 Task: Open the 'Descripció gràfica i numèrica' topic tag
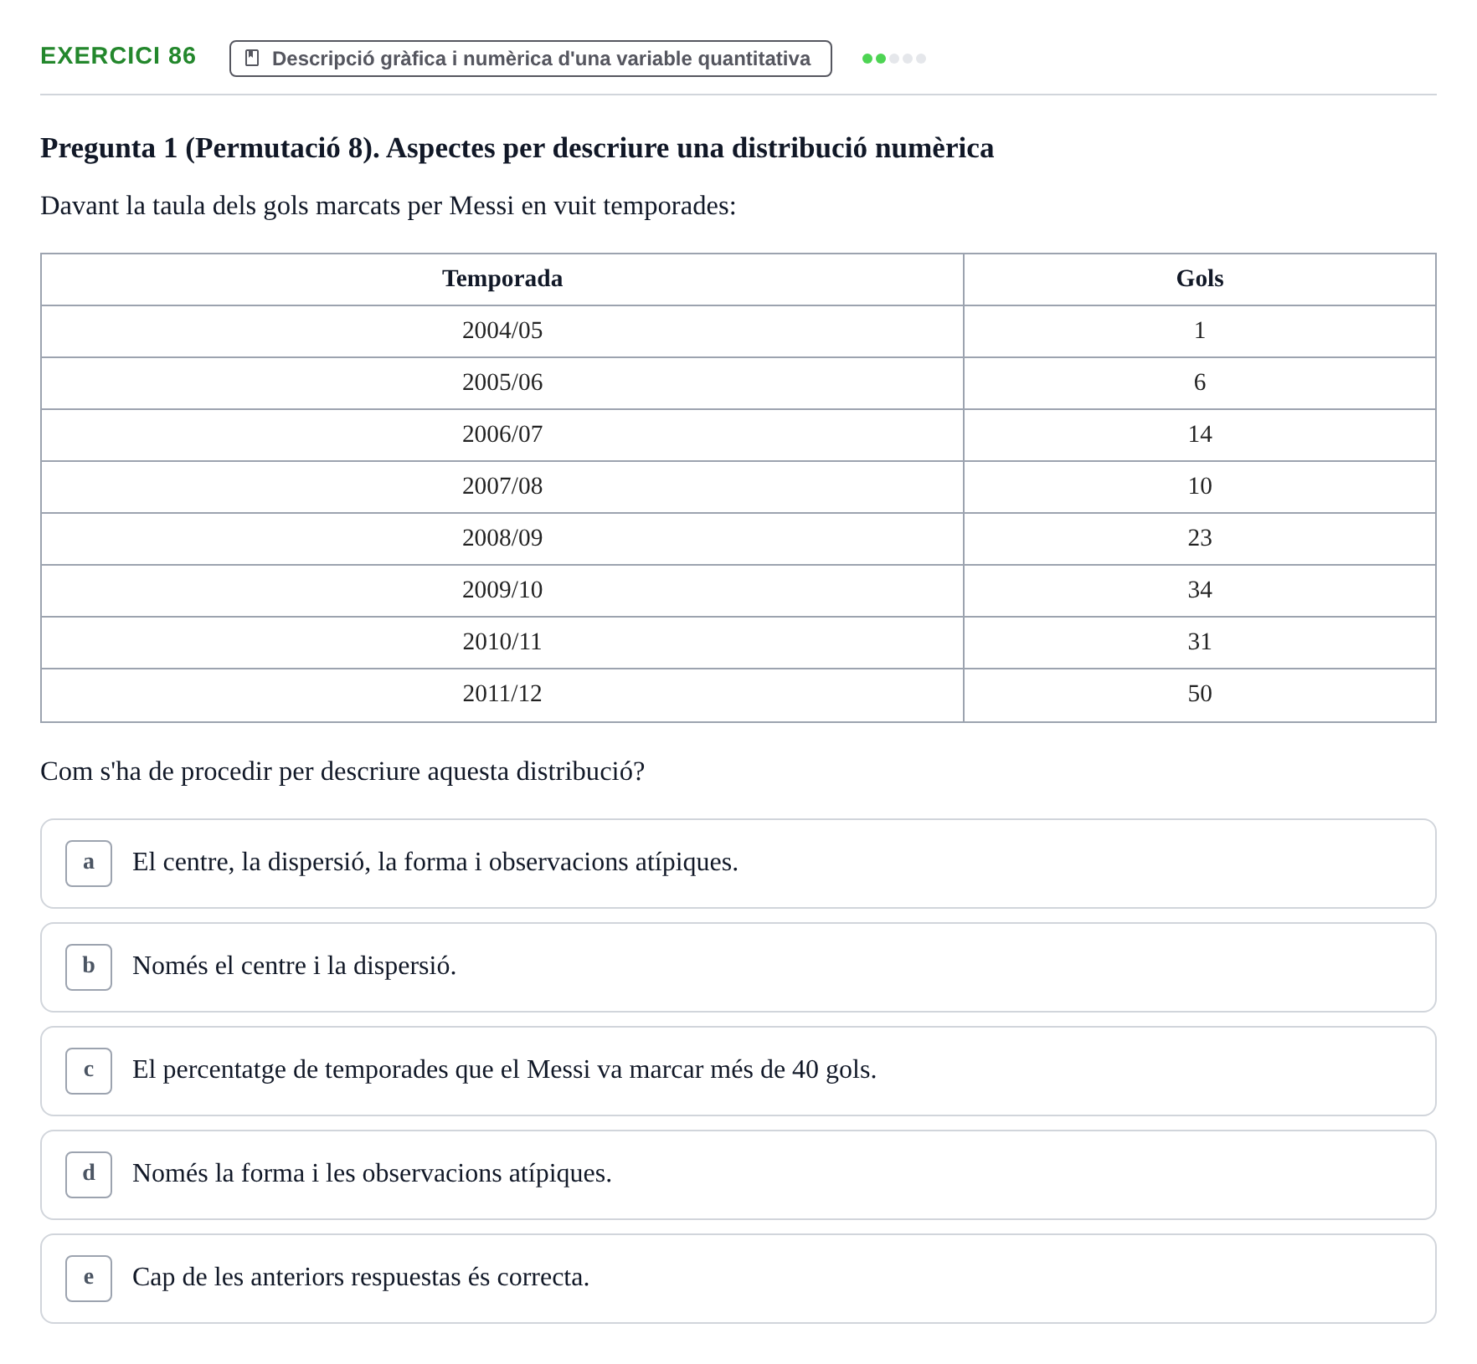click(531, 59)
